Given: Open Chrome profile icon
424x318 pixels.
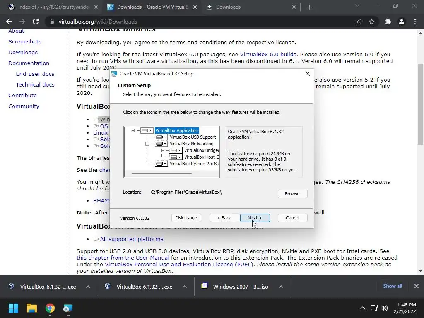Looking at the screenshot, I should click(402, 22).
